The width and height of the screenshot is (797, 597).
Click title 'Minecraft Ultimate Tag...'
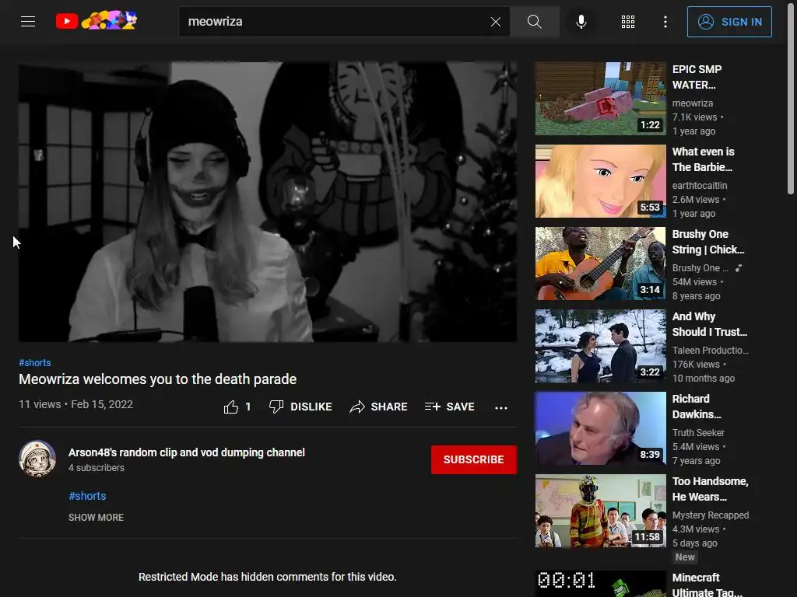pos(707,585)
